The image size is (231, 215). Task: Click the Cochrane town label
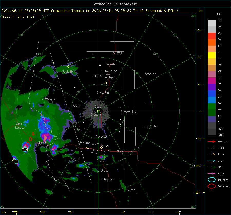coord(84,143)
